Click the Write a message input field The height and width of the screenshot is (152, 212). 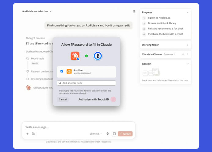pos(79,127)
